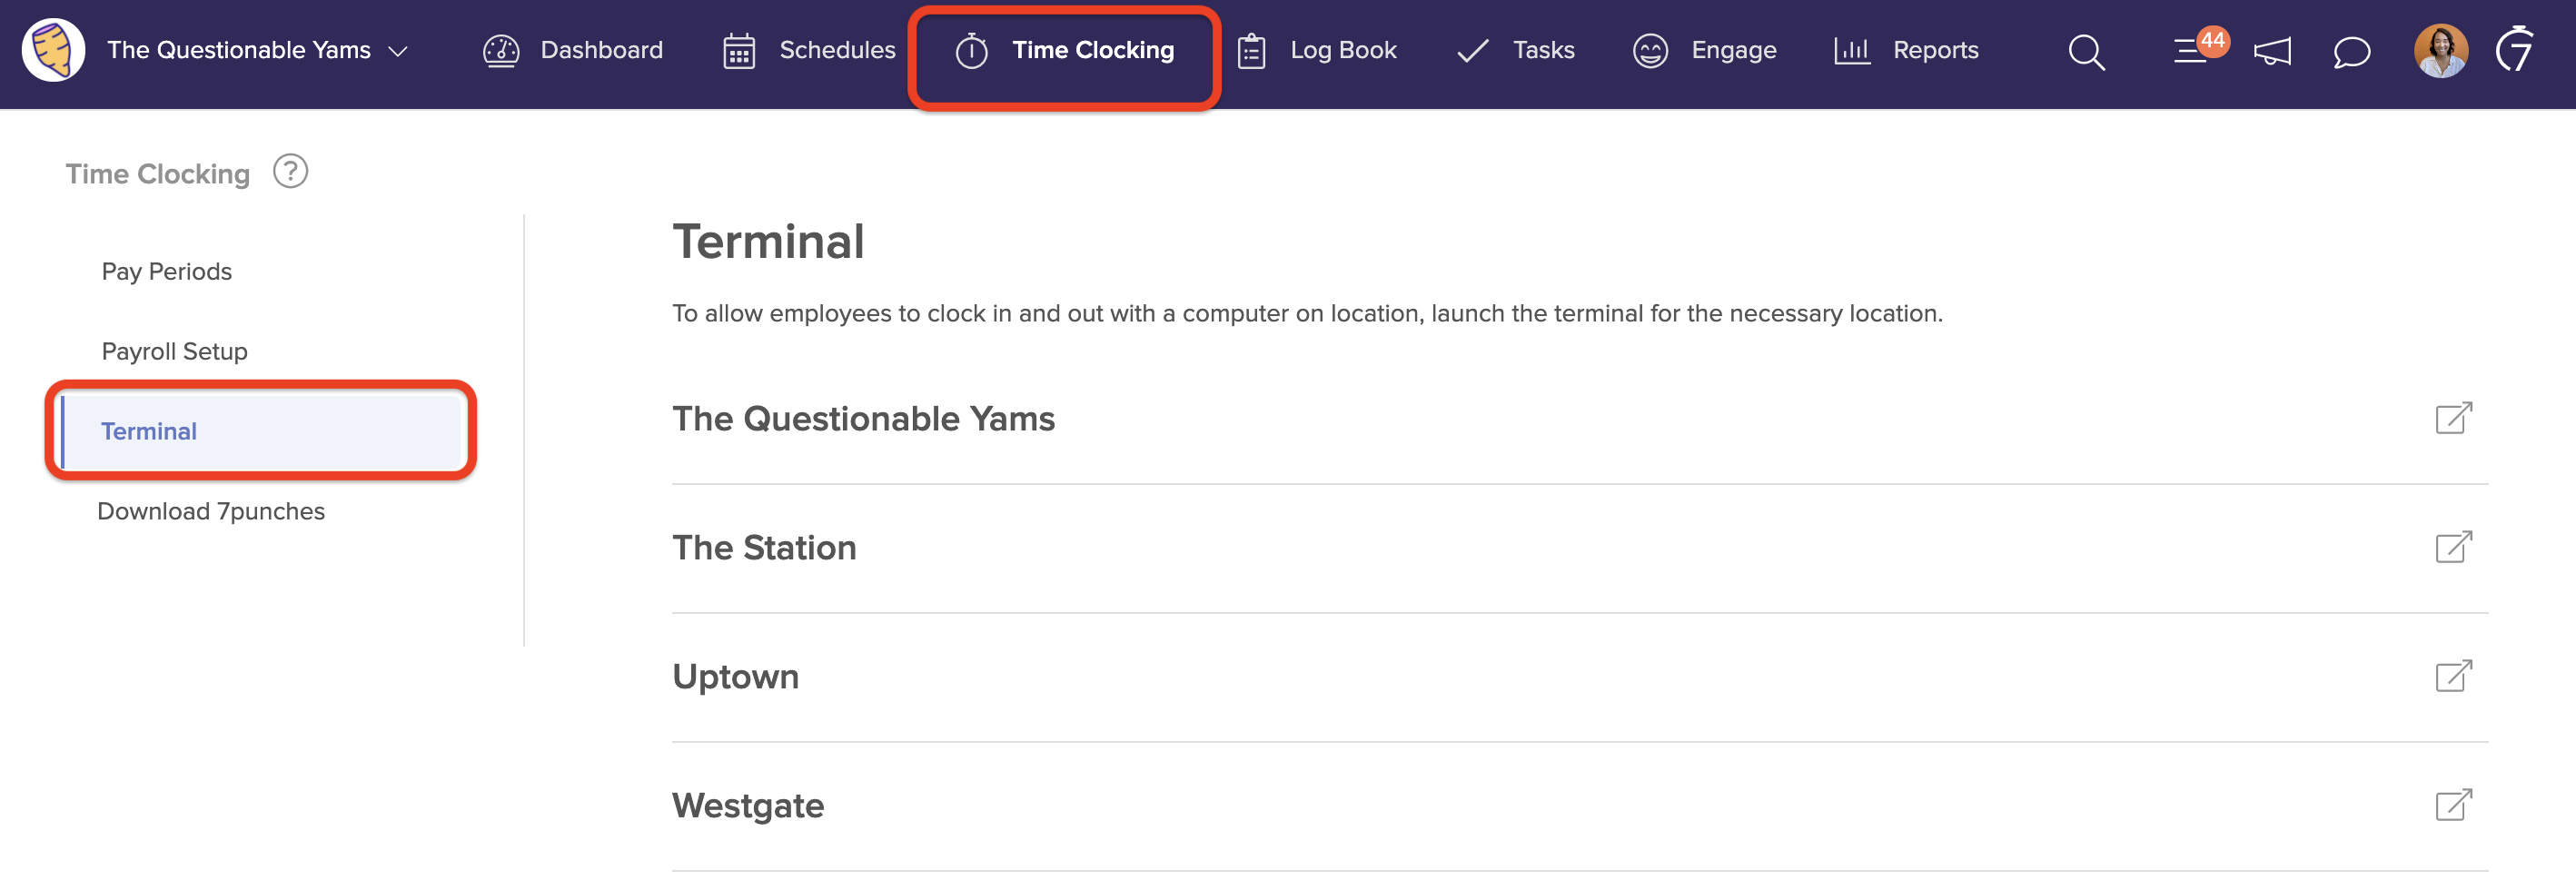Launch terminal for The Questionable Yams

coord(2453,418)
